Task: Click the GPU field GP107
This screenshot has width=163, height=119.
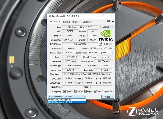Action: [70, 31]
